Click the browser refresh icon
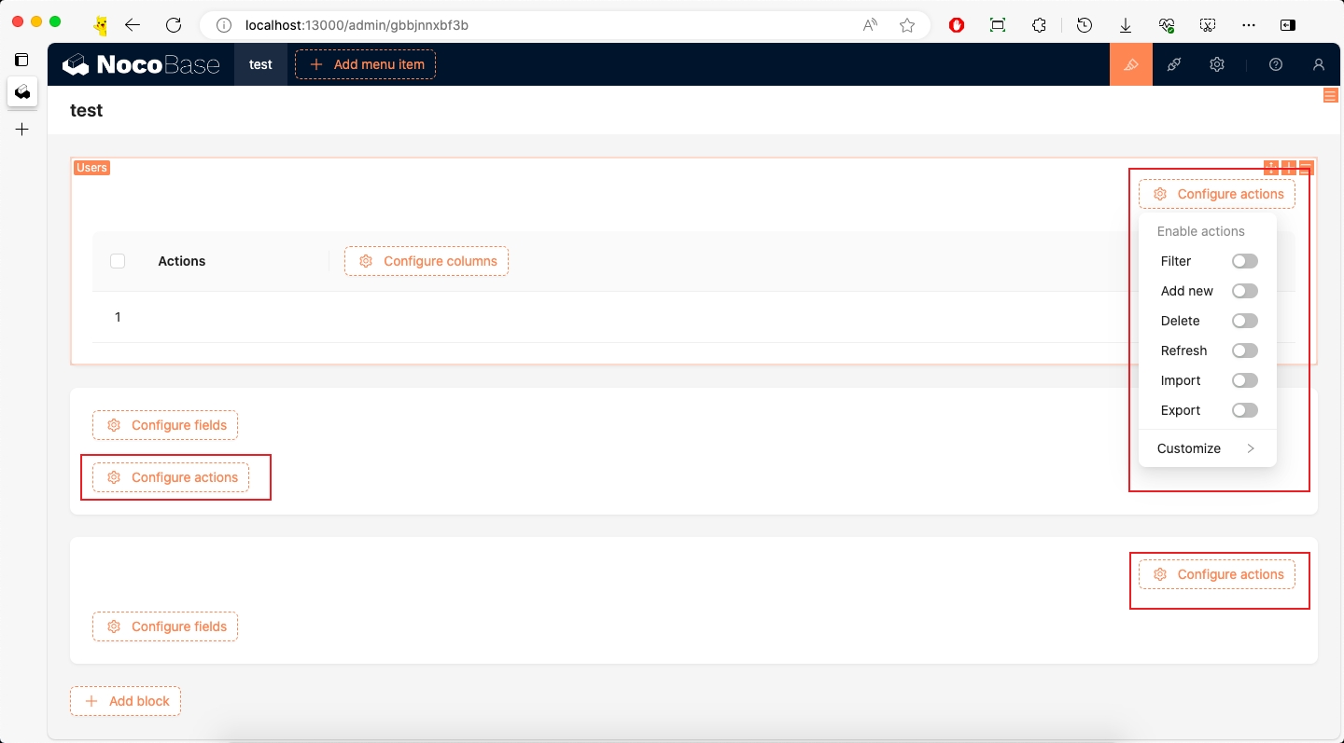Screen dimensions: 1344x743 (x=173, y=25)
